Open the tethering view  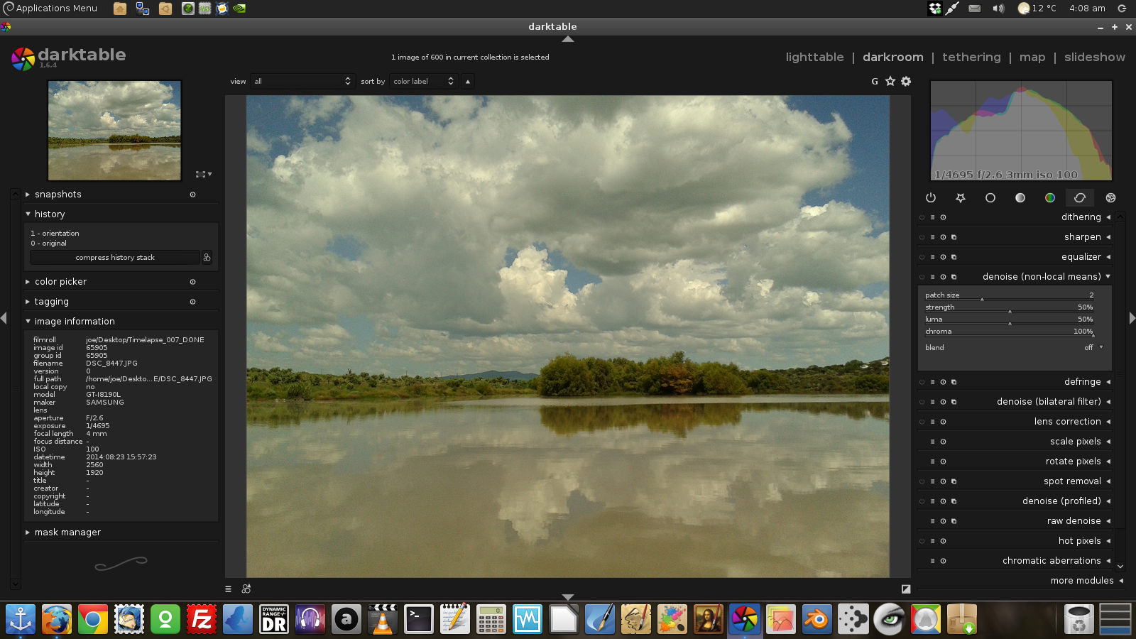tap(971, 58)
